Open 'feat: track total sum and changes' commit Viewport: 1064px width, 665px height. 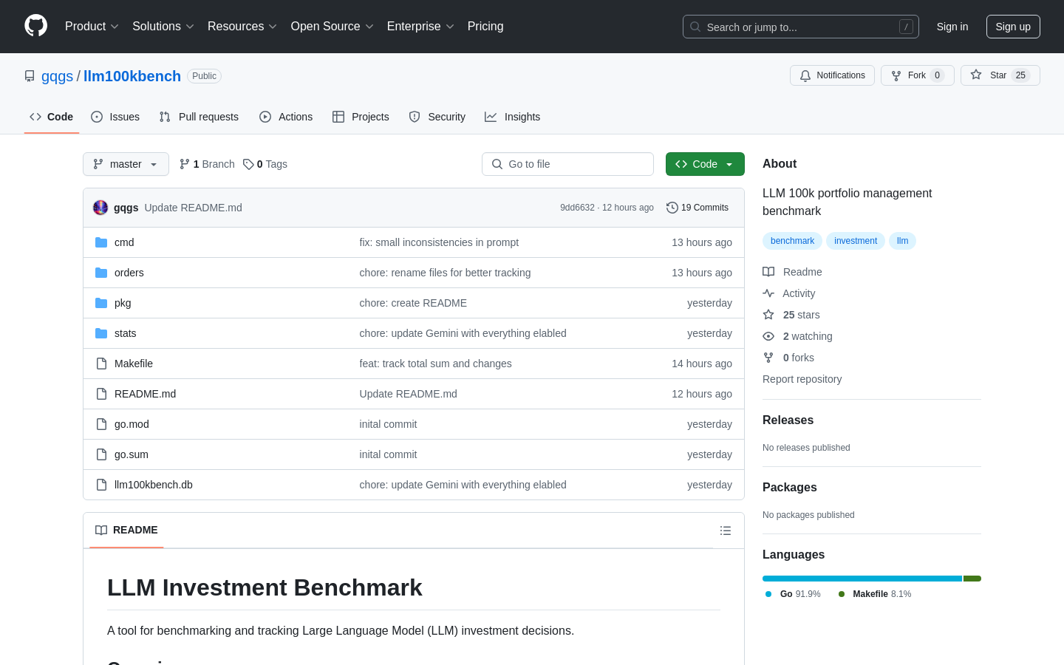click(435, 364)
